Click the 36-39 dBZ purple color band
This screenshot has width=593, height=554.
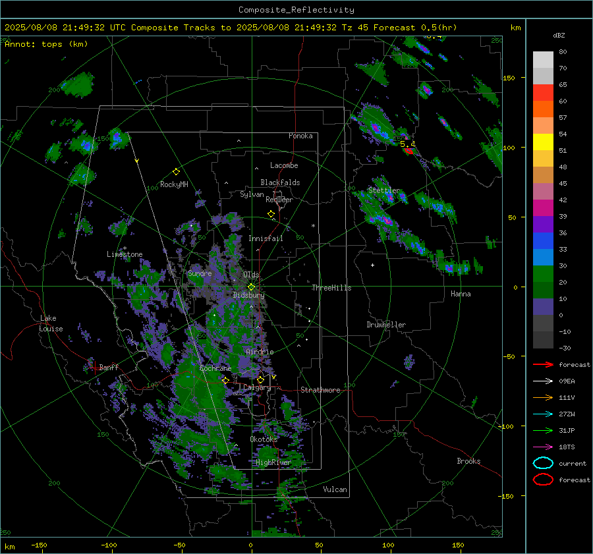coord(543,225)
